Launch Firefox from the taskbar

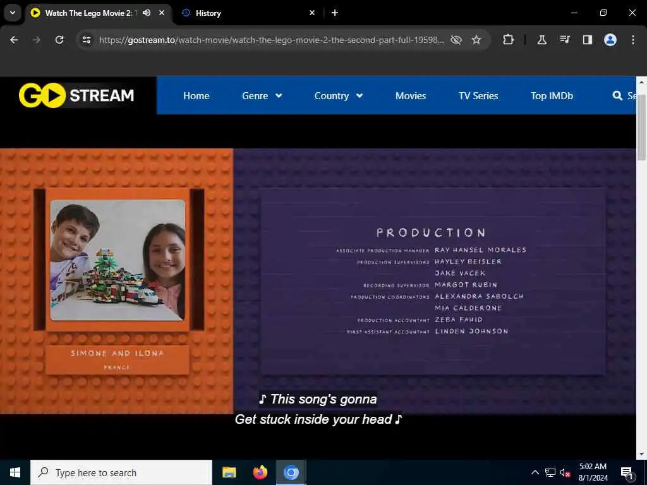260,472
